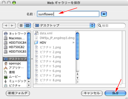Open the openspc home folder
The image size is (128, 99).
[15, 63]
